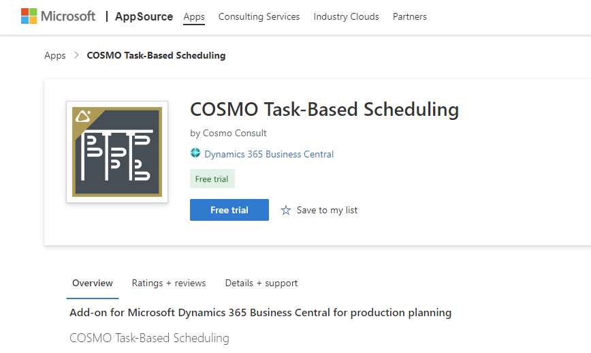Open the Ratings + reviews tab
Screen dimensions: 591x353
pyautogui.click(x=169, y=283)
